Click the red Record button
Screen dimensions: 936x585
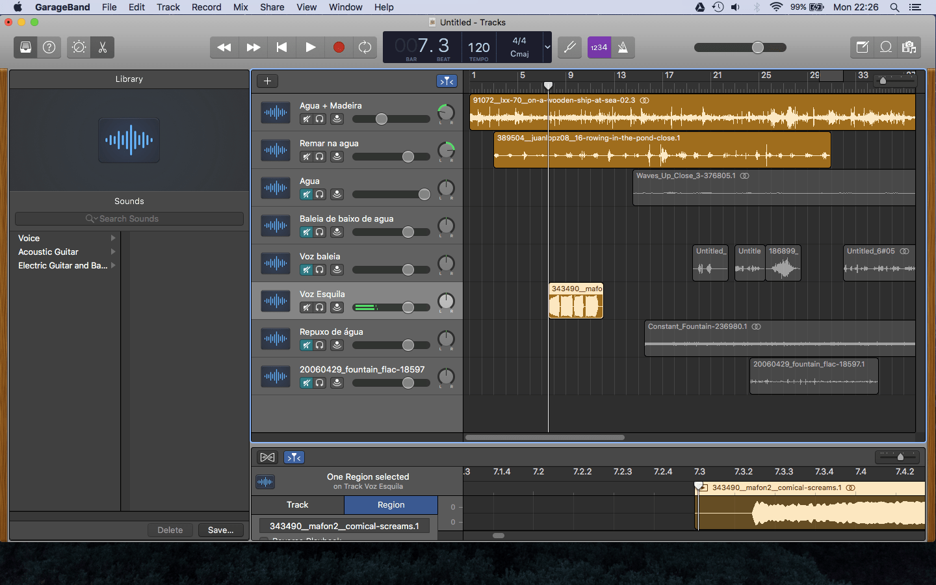[x=339, y=47]
